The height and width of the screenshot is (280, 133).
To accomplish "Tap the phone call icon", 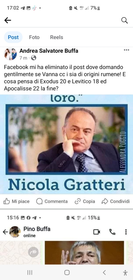I will pyautogui.click(x=112, y=232).
